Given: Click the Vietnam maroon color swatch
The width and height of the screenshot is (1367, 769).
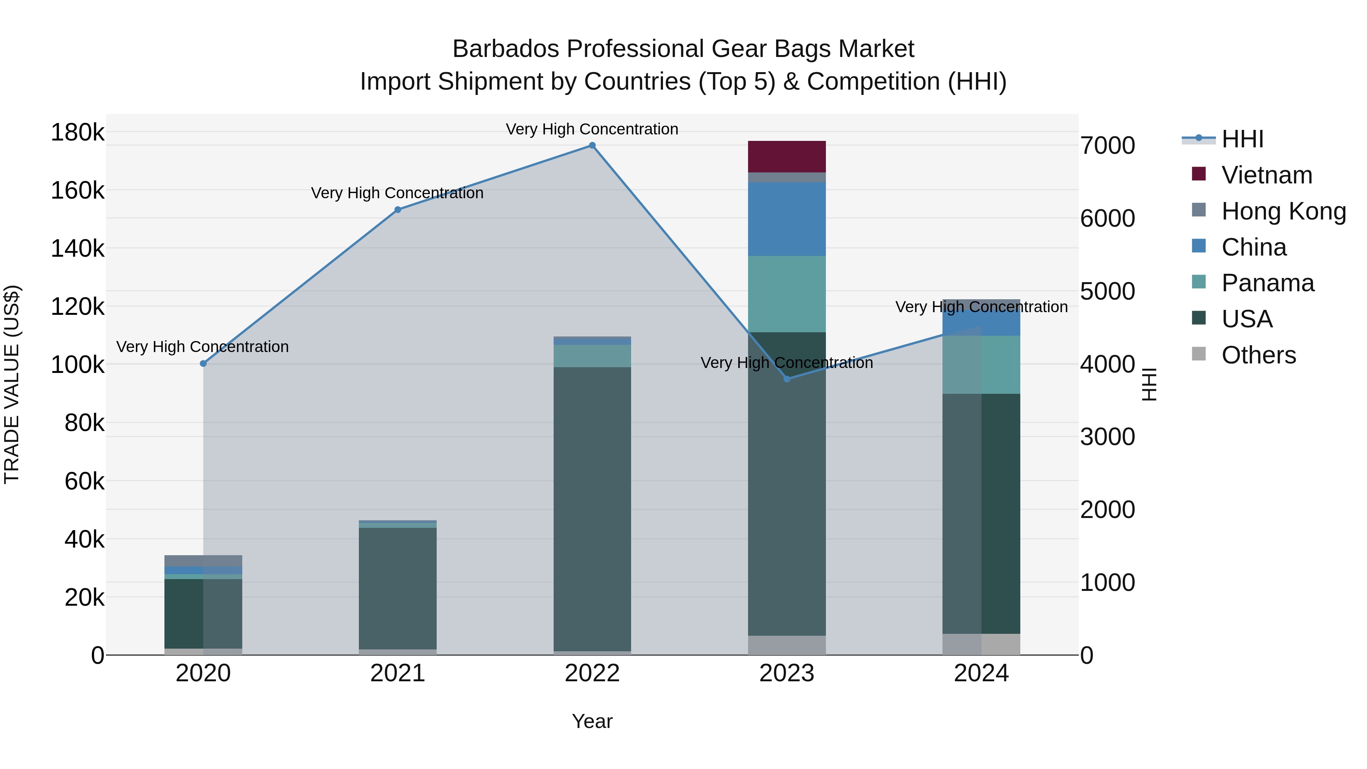Looking at the screenshot, I should (x=1199, y=174).
